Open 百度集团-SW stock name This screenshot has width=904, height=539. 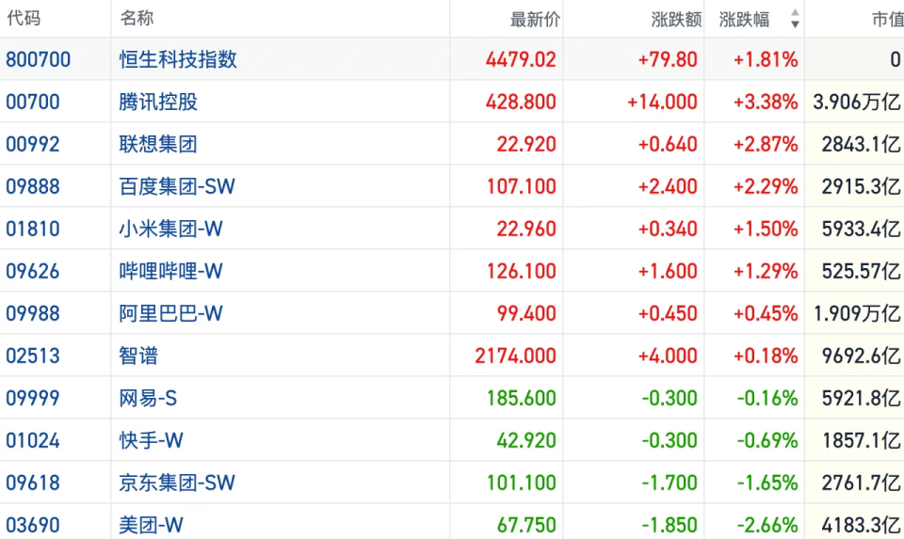pos(177,186)
